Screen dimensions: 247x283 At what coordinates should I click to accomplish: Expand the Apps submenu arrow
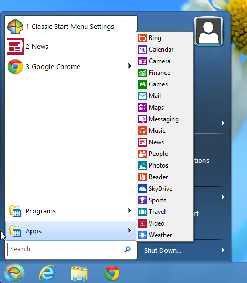click(130, 231)
